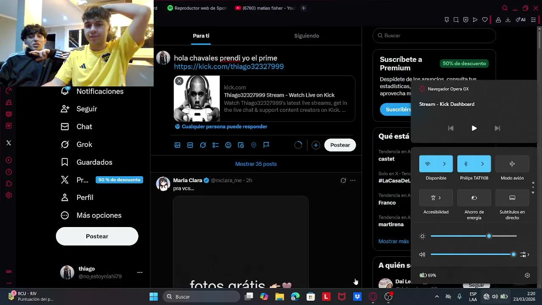Open Opera tab search magnifier
Screen dimensions: 542x305
(x=505, y=8)
